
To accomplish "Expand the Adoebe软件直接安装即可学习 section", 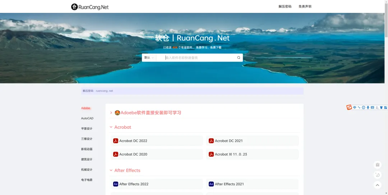I will [x=111, y=113].
